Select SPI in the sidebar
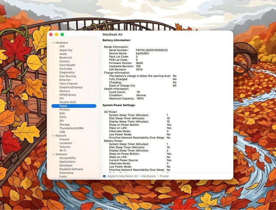Image resolution: width=276 pixels, height=210 pixels. point(61,121)
